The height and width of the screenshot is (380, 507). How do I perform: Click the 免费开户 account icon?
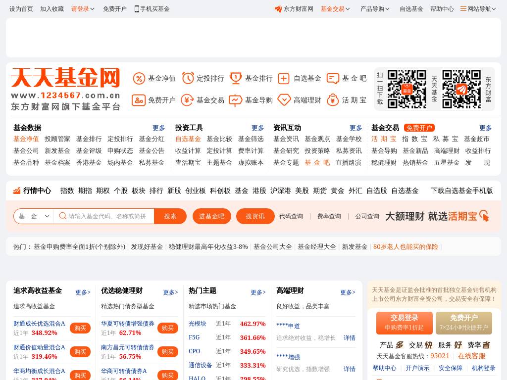point(139,100)
